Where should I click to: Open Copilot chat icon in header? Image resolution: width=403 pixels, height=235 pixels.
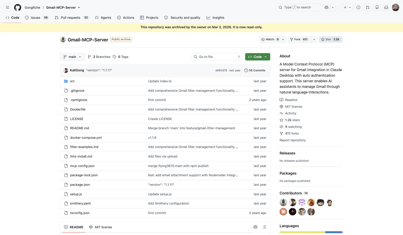[x=326, y=8]
